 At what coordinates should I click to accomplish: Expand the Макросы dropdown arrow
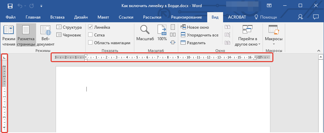[274, 44]
